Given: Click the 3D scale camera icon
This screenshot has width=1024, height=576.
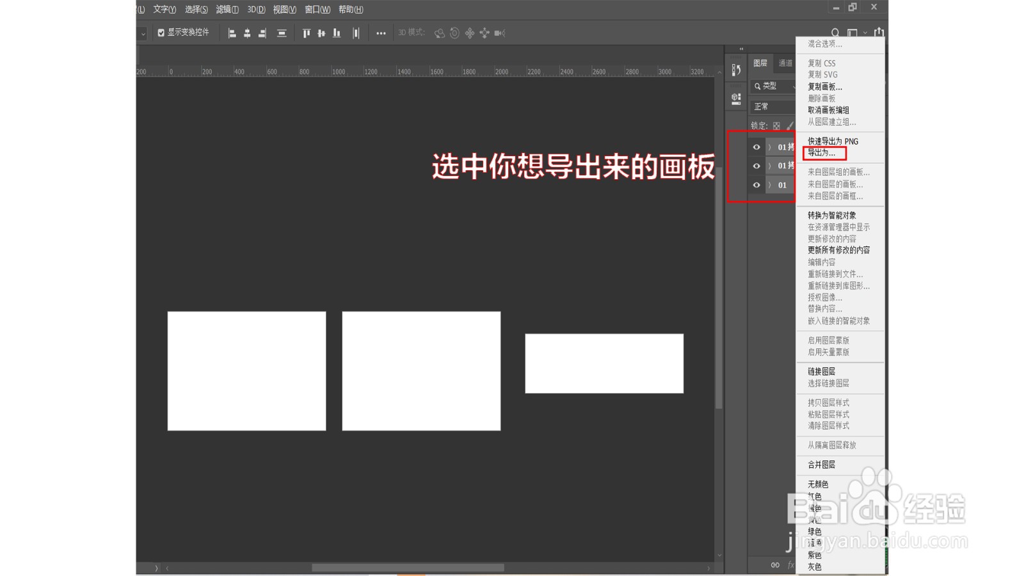Looking at the screenshot, I should (x=500, y=33).
